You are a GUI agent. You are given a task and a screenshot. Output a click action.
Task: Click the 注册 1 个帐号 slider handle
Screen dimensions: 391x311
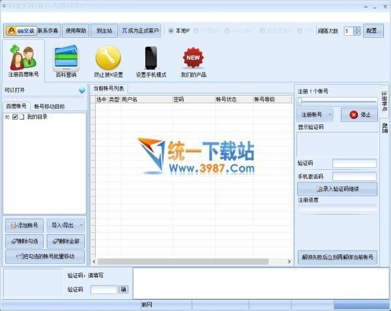[300, 102]
